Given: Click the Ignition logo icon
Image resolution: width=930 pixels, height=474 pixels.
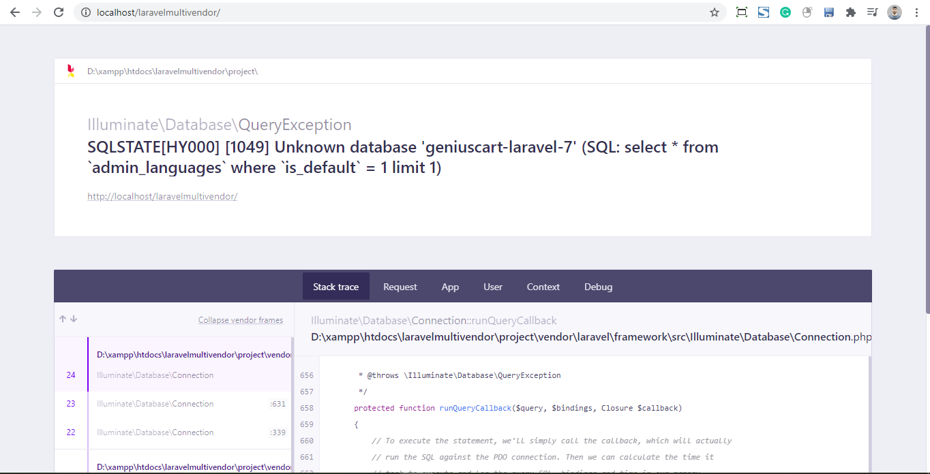Looking at the screenshot, I should tap(70, 71).
